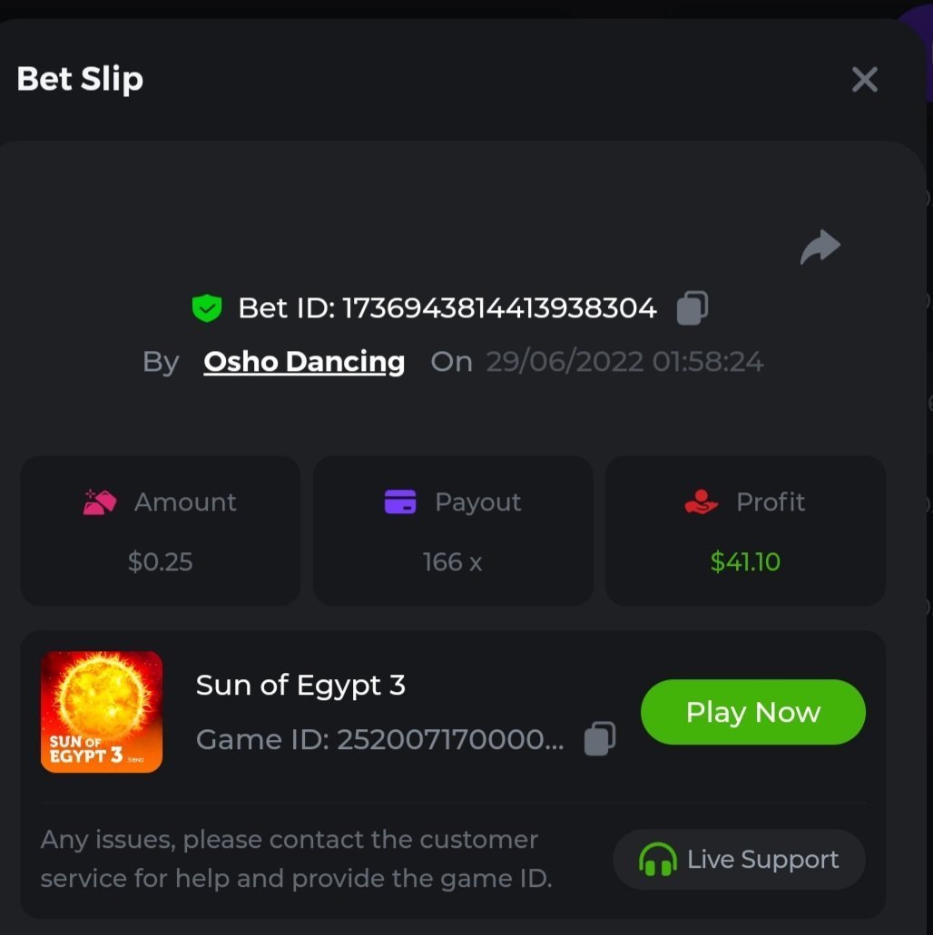Click the green verified shield icon

tap(207, 308)
